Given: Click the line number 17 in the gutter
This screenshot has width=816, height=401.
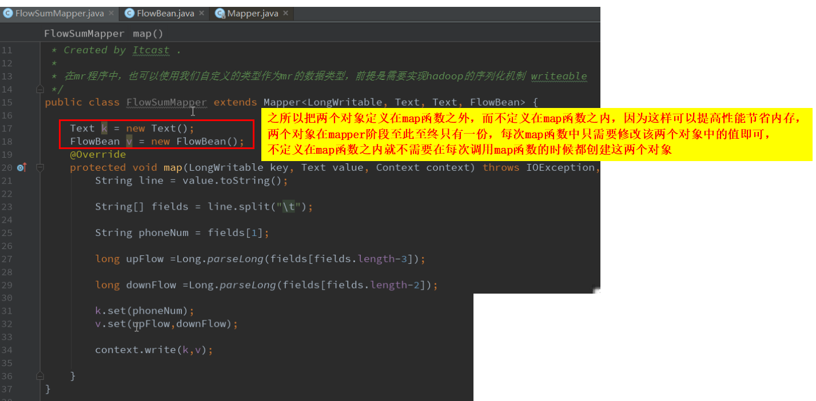Looking at the screenshot, I should (7, 129).
